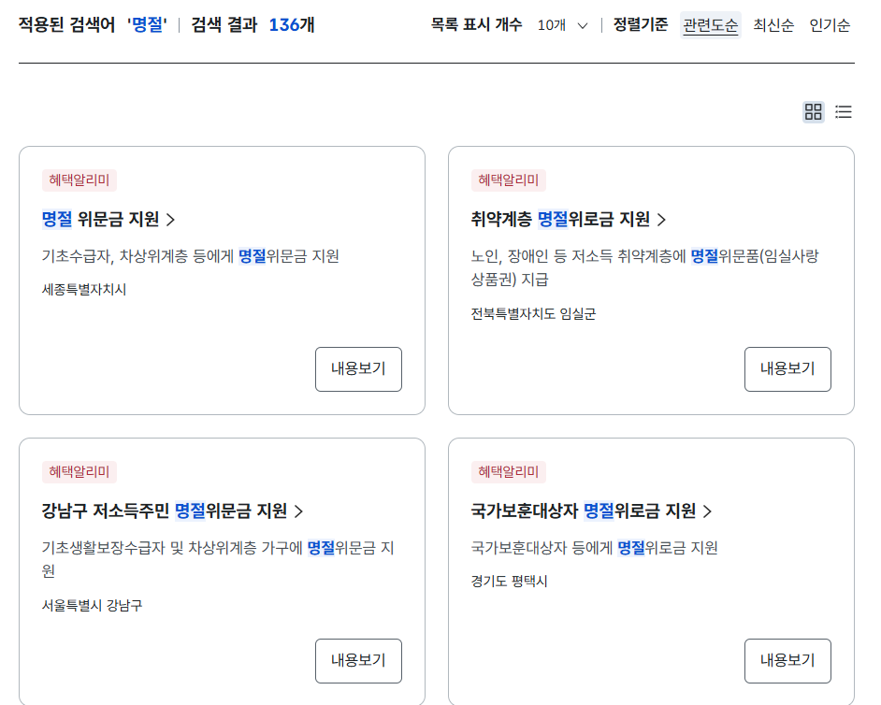The height and width of the screenshot is (705, 881).
Task: Switch to grid view layout
Action: click(x=814, y=112)
